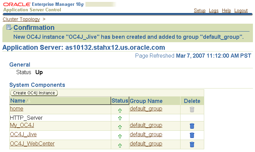Open default_group link in home row
255x152 pixels.
[x=146, y=108]
